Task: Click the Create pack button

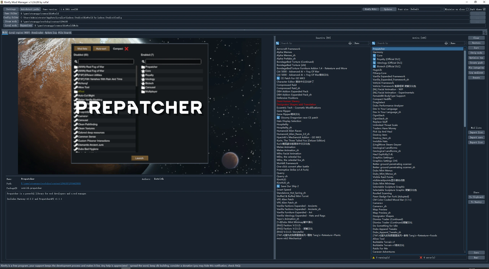Action: click(476, 63)
